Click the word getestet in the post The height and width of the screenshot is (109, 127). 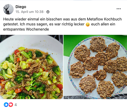point(11,24)
